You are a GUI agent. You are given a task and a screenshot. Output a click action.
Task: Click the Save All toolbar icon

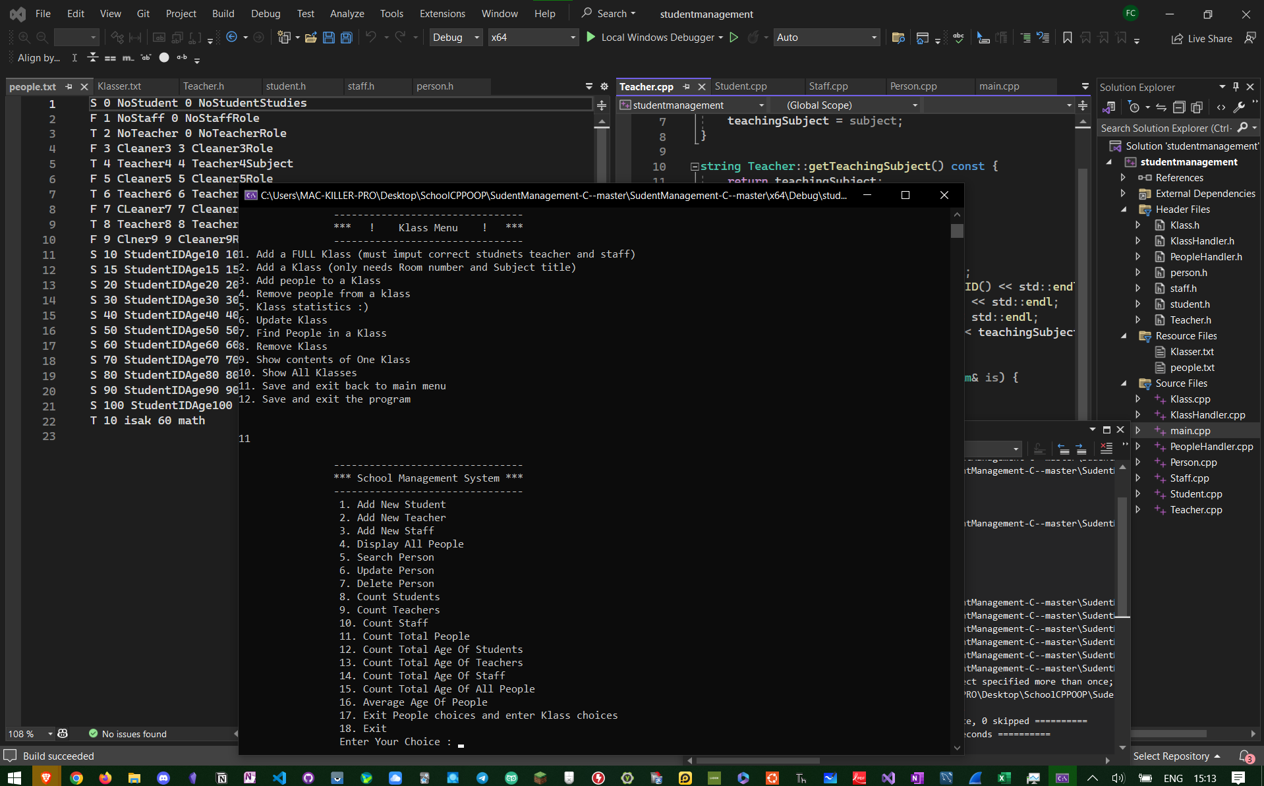(x=346, y=38)
